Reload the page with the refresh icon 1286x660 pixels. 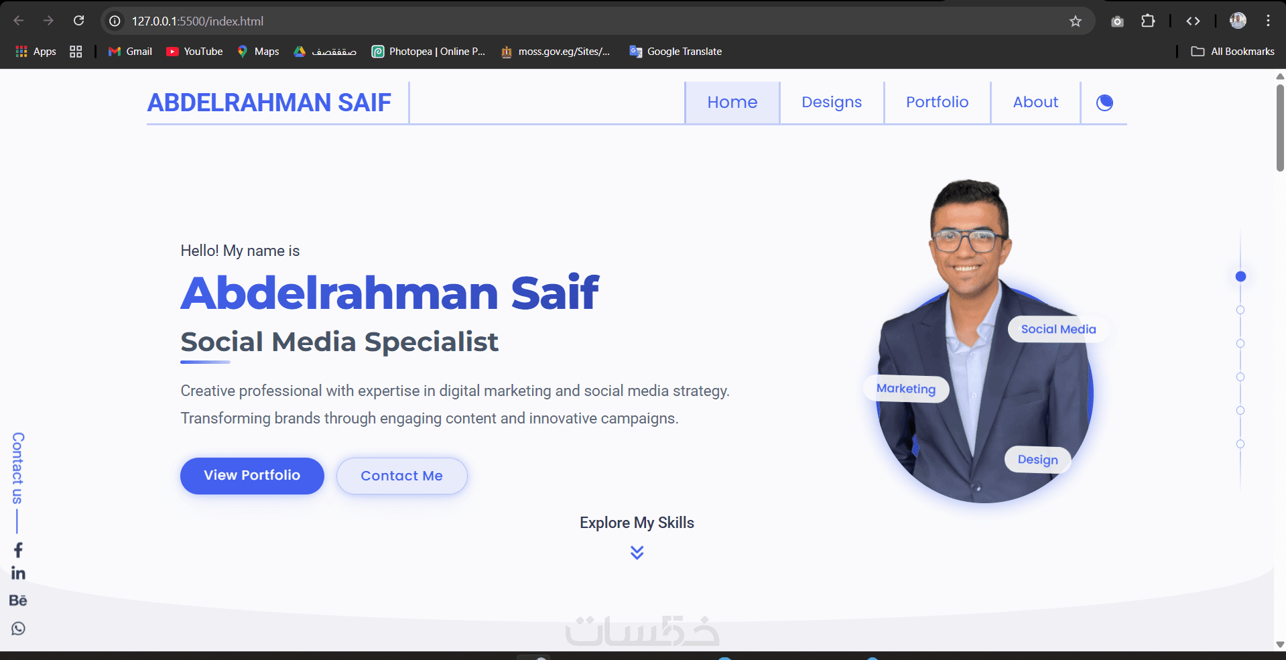coord(78,21)
